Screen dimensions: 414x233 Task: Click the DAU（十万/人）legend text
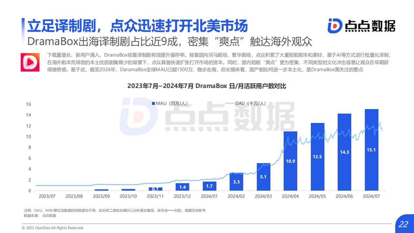251,103
